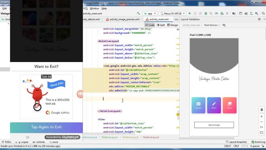Click the ads:adSize="MEDIUM_RECTANGLE" code line
The image size is (266, 150).
[130, 86]
